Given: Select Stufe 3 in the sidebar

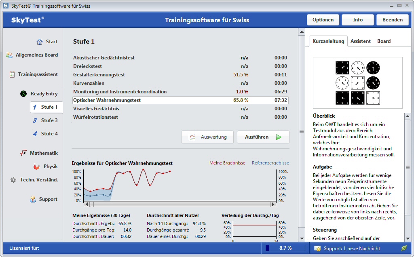Looking at the screenshot, I should (46, 120).
